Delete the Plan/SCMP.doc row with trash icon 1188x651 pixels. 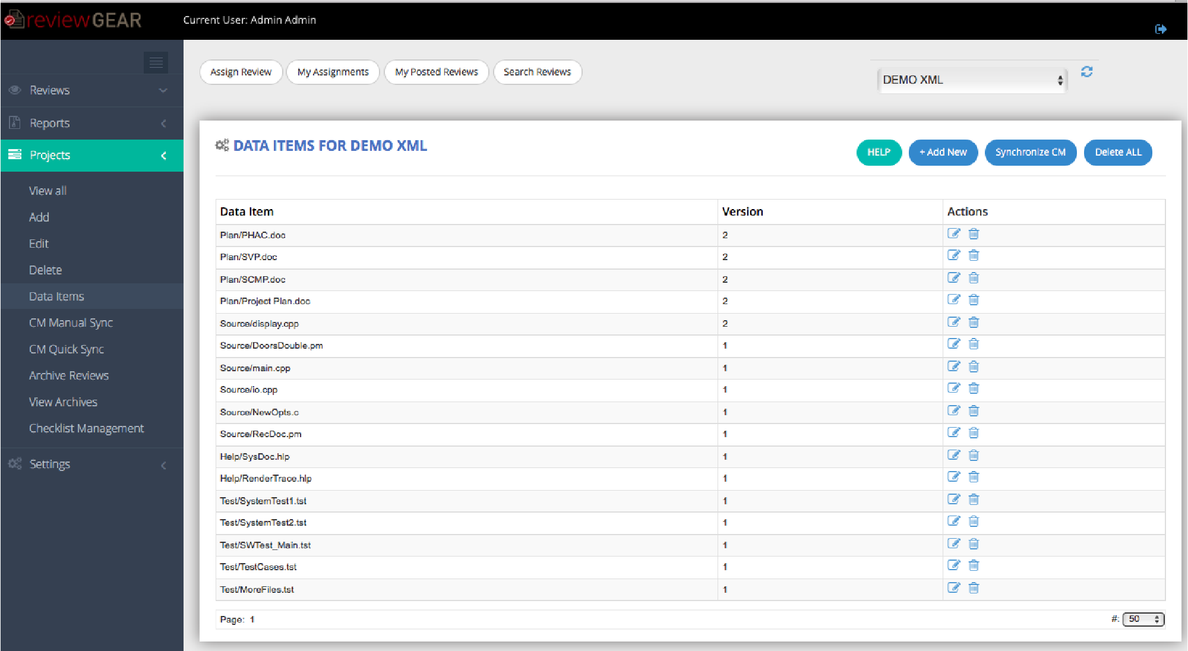point(974,278)
